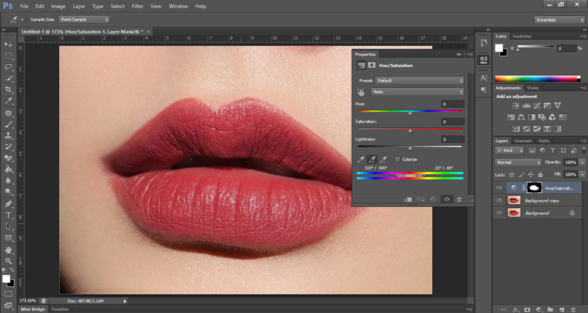Switch to the Styles tab

(532, 88)
